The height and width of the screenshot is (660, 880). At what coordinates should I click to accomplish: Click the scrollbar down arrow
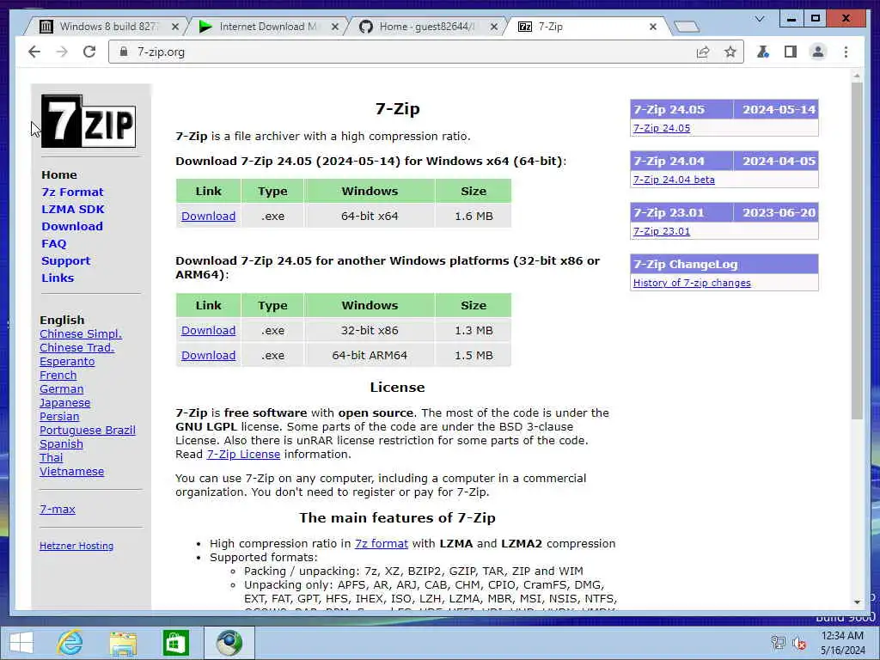[857, 602]
